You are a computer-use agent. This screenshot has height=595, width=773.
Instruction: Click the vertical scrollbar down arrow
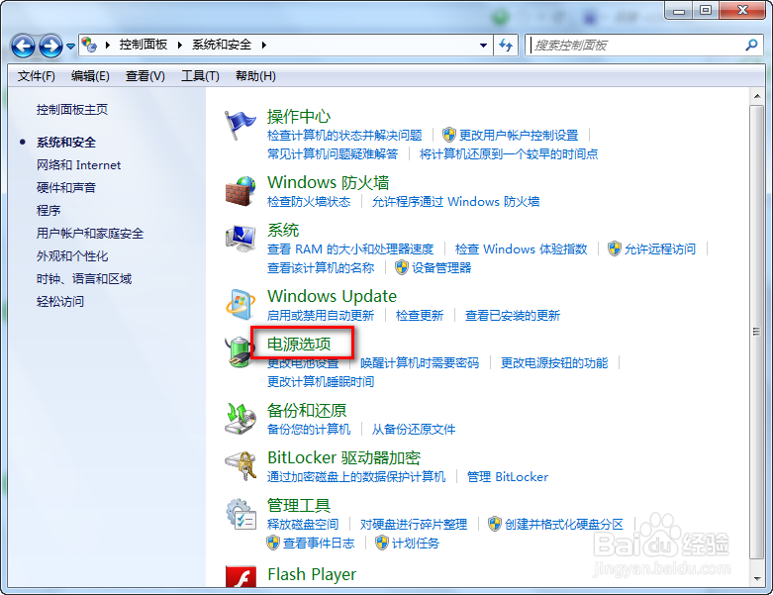click(x=757, y=579)
